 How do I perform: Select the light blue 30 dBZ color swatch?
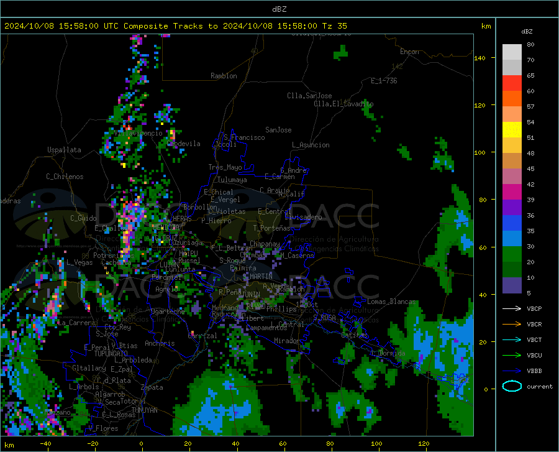[x=512, y=239]
